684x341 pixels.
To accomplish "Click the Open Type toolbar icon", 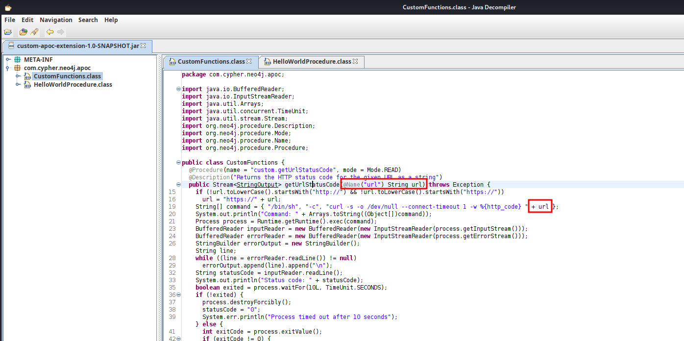I will click(x=23, y=32).
